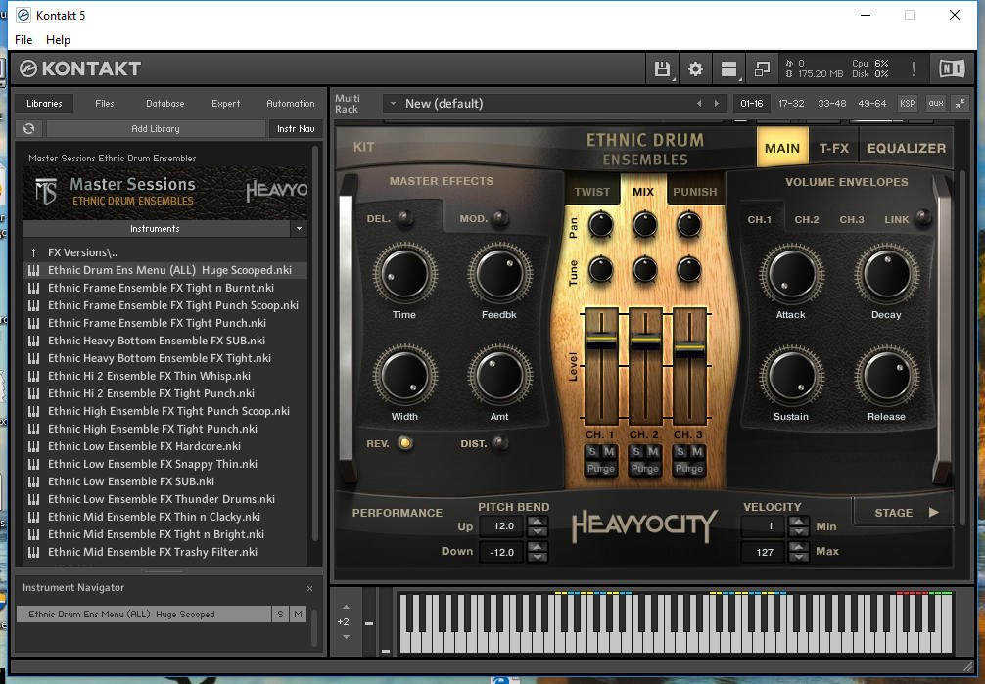This screenshot has height=684, width=985.
Task: Toggle the DIST. distortion effect LED
Action: 500,443
